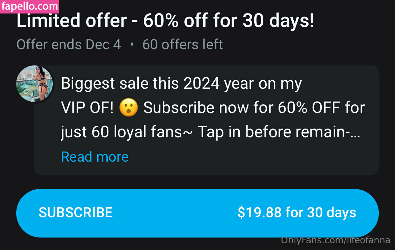
Task: Tap the $19.88 for 30 days price
Action: (x=296, y=213)
